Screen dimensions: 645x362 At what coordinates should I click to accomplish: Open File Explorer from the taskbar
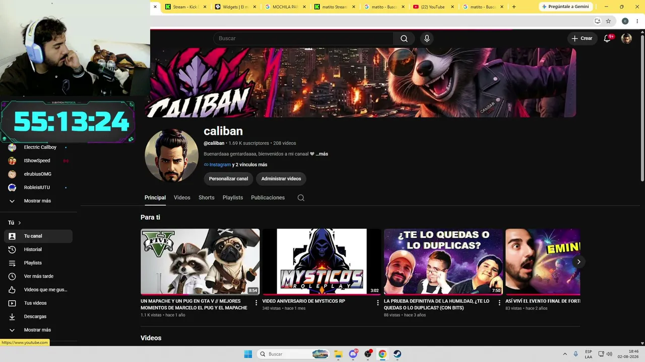[x=339, y=354]
